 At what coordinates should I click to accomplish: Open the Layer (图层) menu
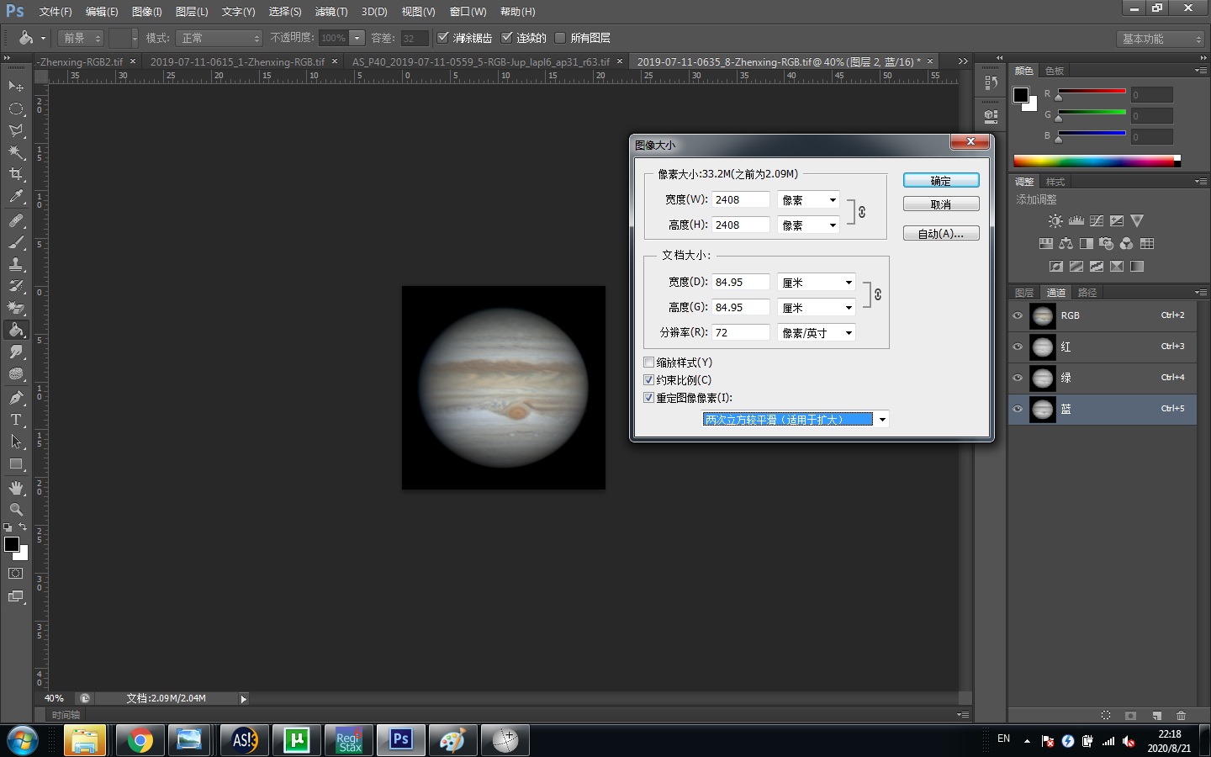click(192, 12)
